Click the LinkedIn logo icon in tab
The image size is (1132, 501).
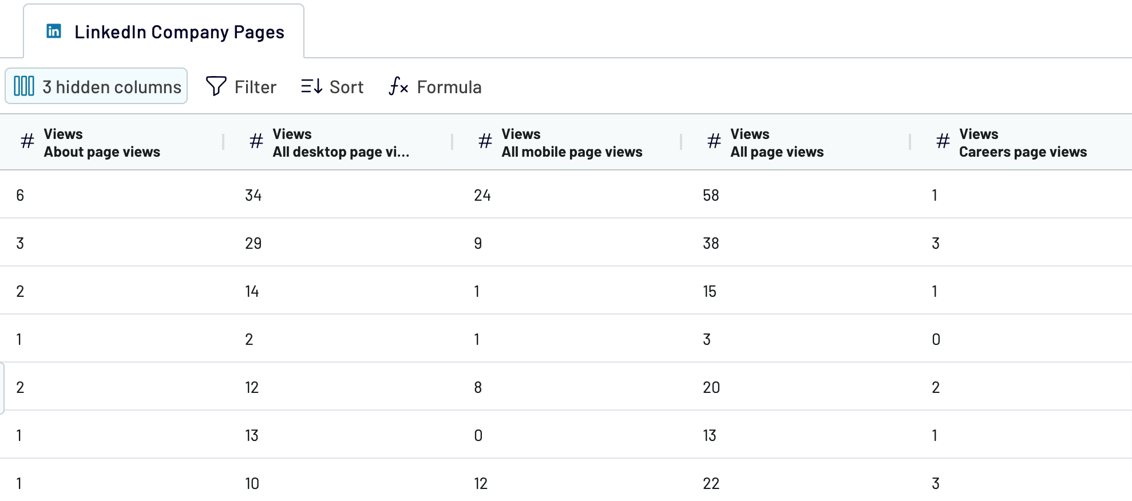click(54, 31)
